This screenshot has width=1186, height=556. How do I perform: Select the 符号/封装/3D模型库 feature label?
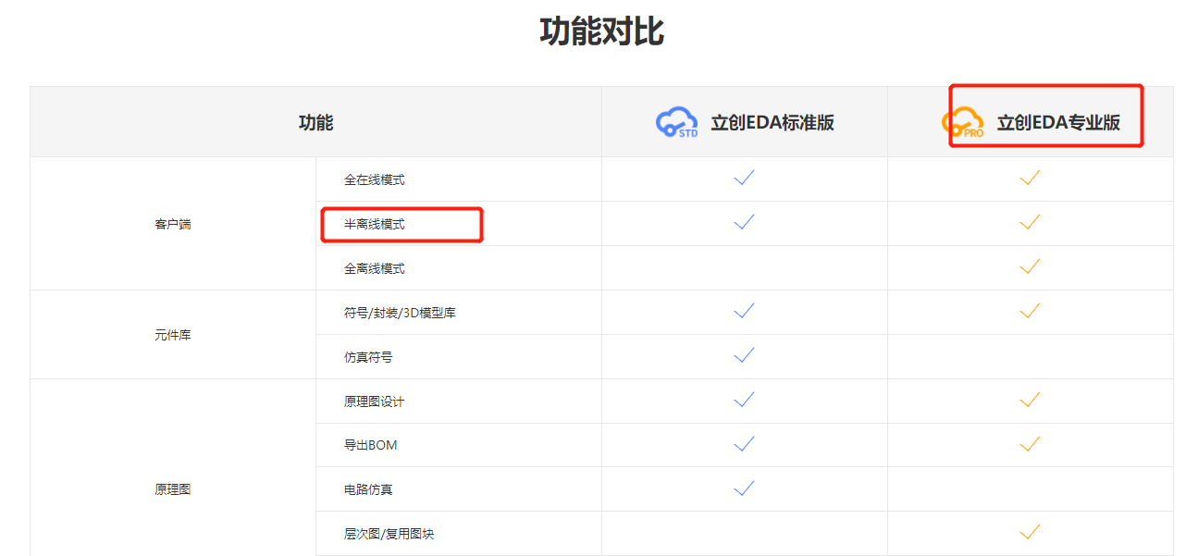point(400,313)
